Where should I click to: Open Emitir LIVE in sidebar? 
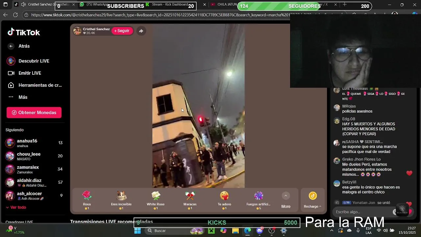30,73
